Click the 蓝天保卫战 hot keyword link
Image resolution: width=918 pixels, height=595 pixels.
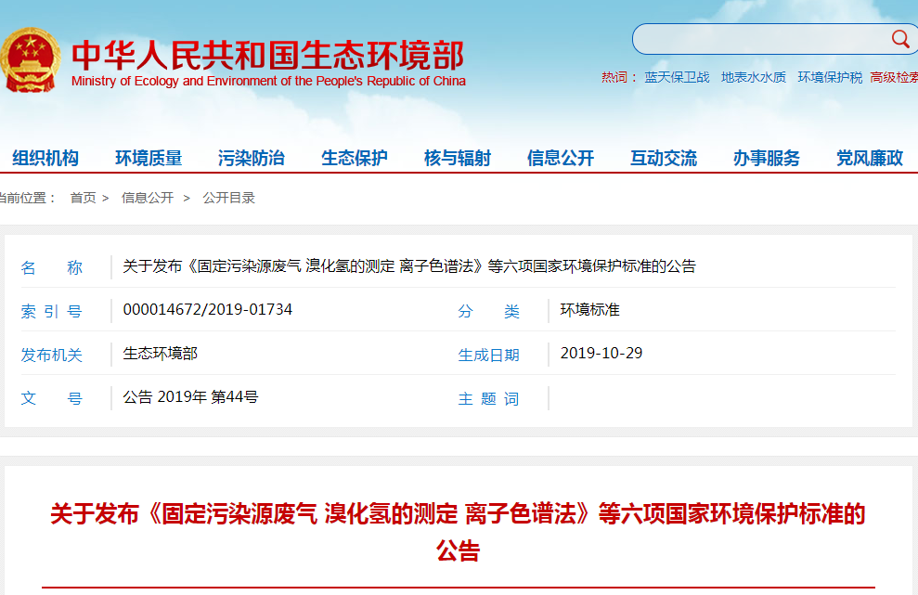click(x=677, y=77)
